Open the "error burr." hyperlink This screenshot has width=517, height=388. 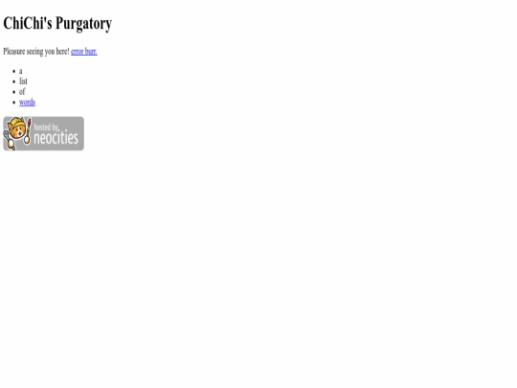(x=83, y=52)
